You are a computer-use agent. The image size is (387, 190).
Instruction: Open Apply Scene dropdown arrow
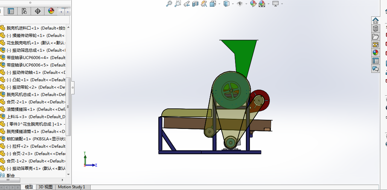pos(268,4)
